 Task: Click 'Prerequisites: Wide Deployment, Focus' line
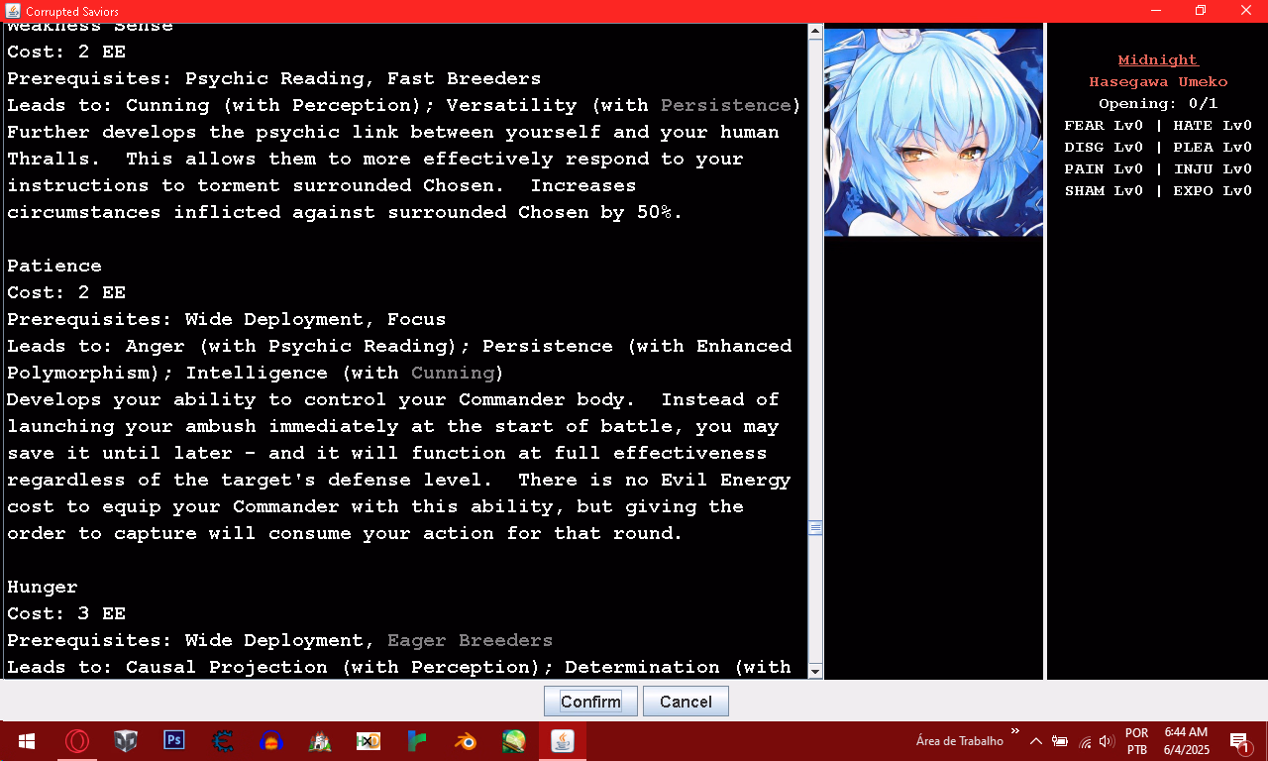tap(227, 319)
